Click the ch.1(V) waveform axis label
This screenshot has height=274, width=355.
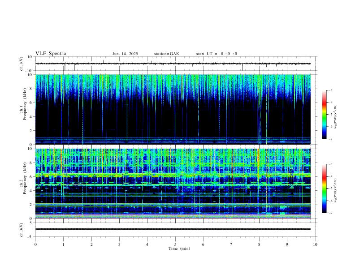click(x=22, y=64)
